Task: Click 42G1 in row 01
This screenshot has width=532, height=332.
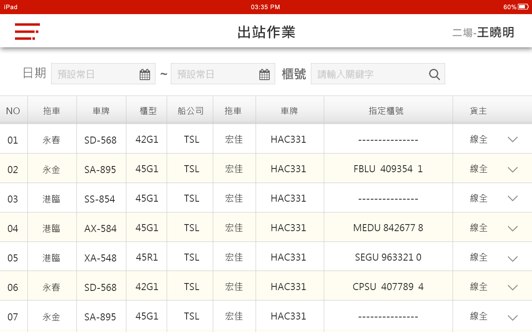Action: coord(147,139)
